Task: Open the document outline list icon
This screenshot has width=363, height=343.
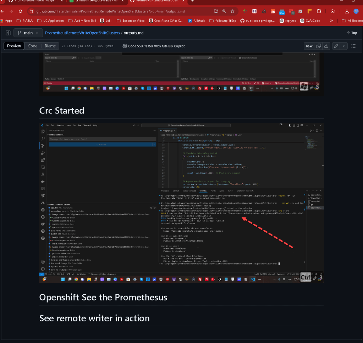Action: tap(353, 46)
